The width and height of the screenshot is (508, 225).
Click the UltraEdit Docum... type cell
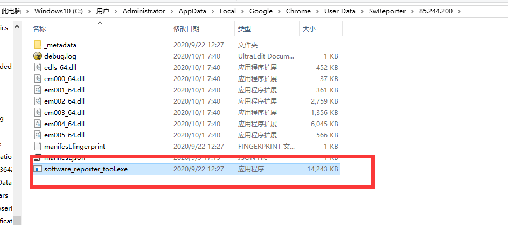click(266, 56)
